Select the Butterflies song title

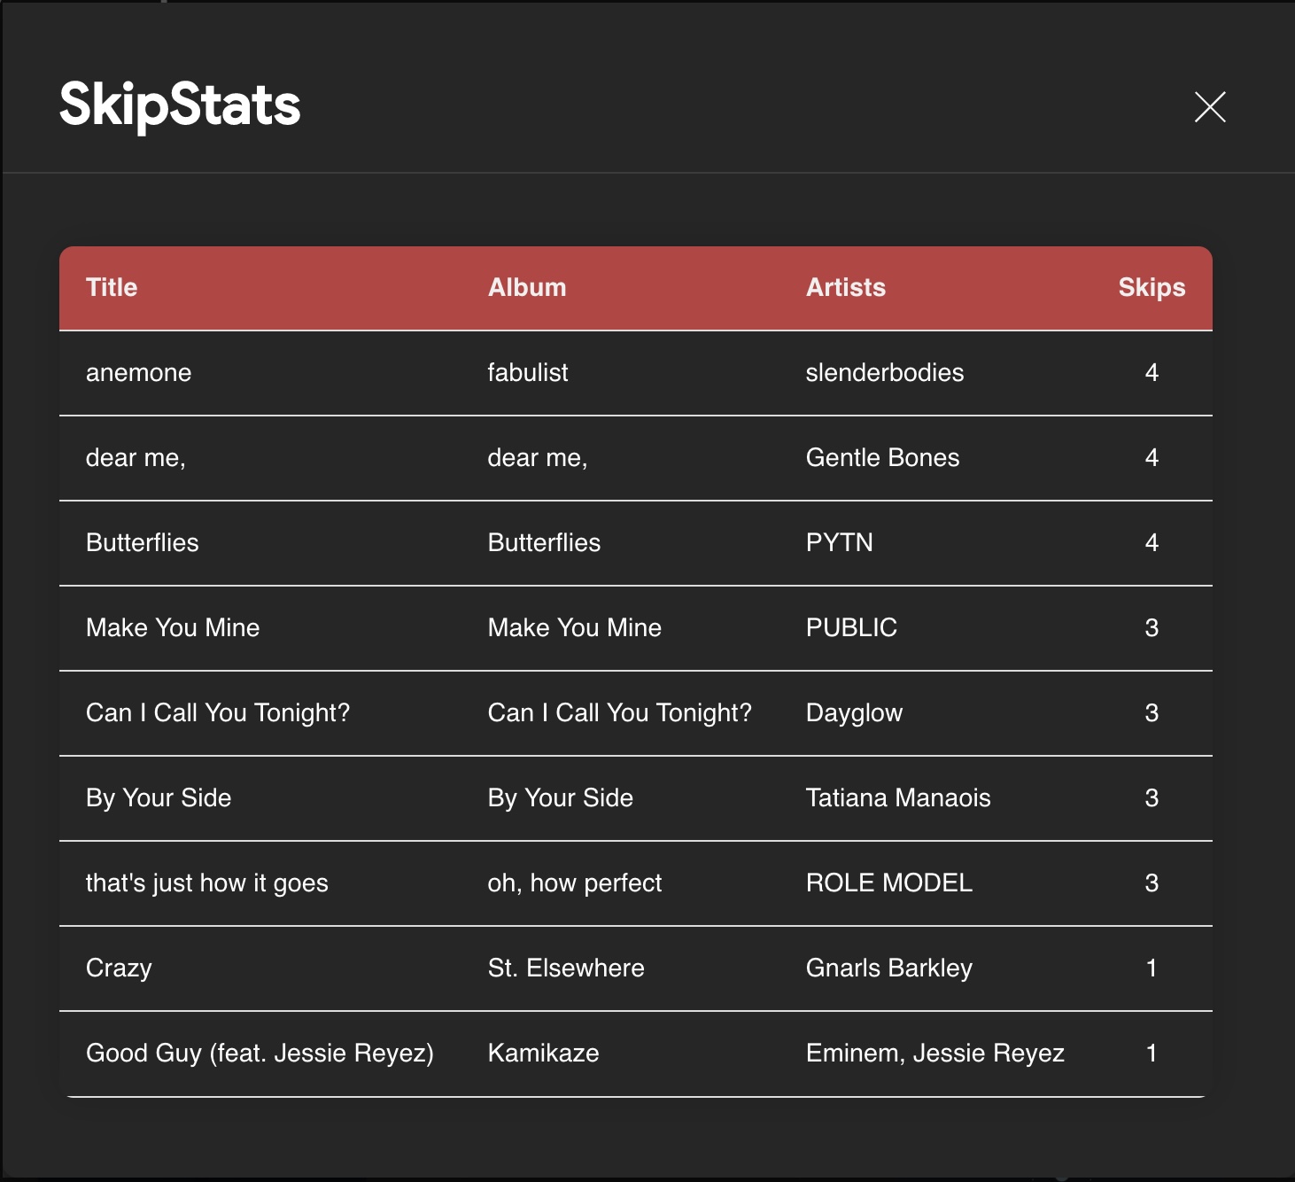(143, 542)
